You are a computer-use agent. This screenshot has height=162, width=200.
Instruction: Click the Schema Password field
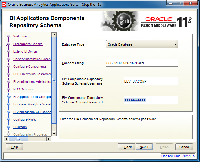pyautogui.click(x=151, y=100)
